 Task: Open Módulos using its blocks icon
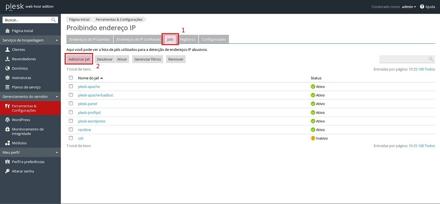7,143
